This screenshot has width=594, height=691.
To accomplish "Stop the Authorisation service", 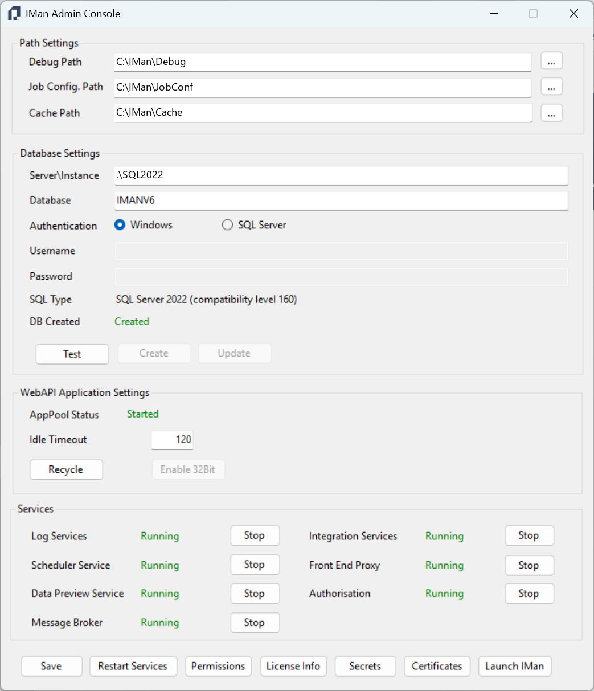I will point(529,594).
